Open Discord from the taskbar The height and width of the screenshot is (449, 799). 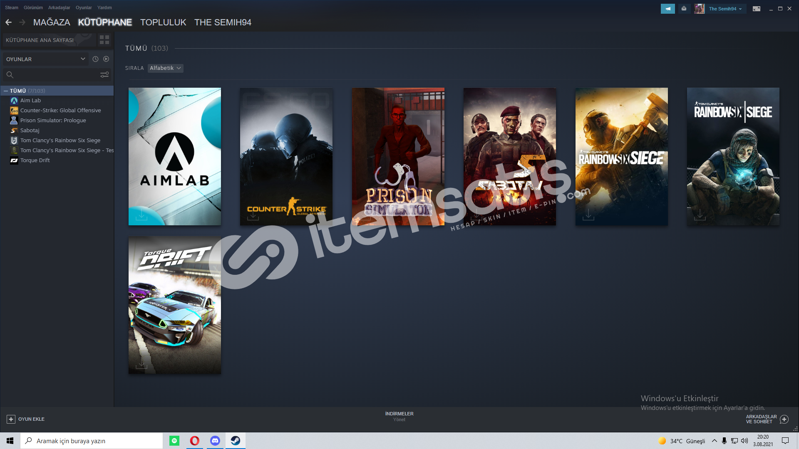coord(215,441)
